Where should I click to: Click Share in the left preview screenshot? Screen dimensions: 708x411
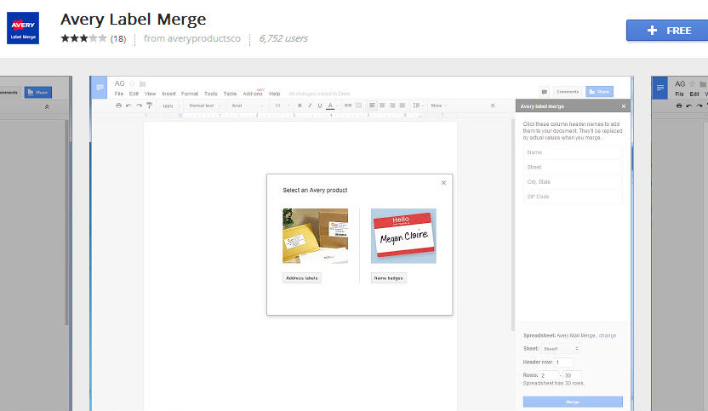tap(38, 92)
